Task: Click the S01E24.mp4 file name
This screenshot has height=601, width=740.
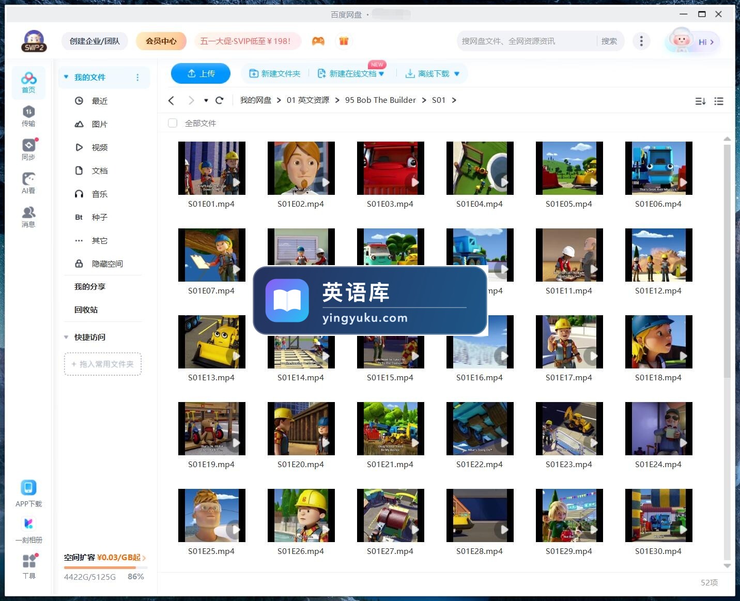Action: click(x=658, y=465)
